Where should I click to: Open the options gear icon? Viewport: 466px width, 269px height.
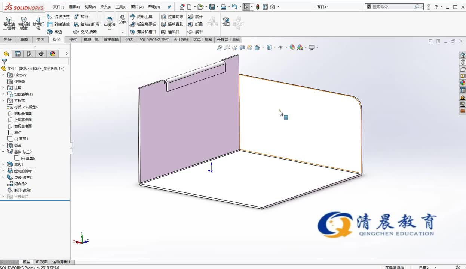tap(273, 7)
